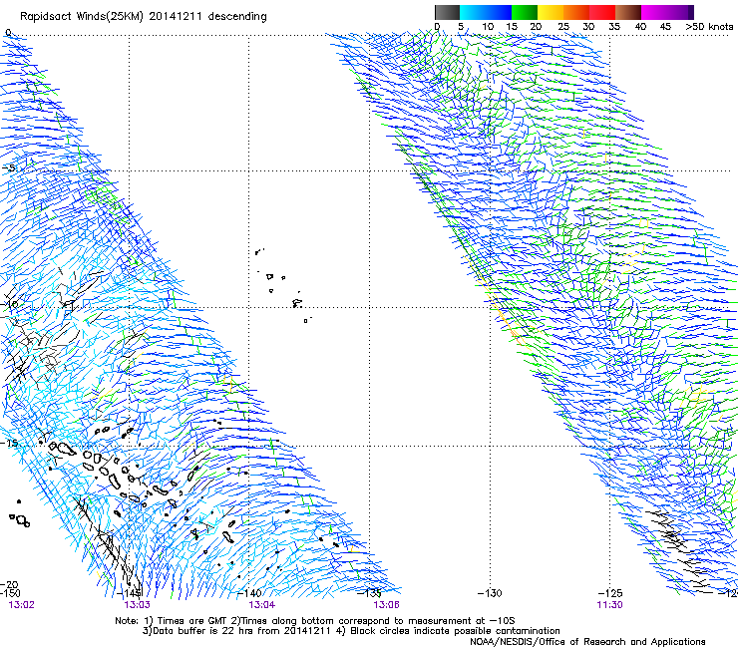Click the 'Data buffer is 22 hrs' note line
Viewport: 738px width, 648px height.
pos(351,631)
